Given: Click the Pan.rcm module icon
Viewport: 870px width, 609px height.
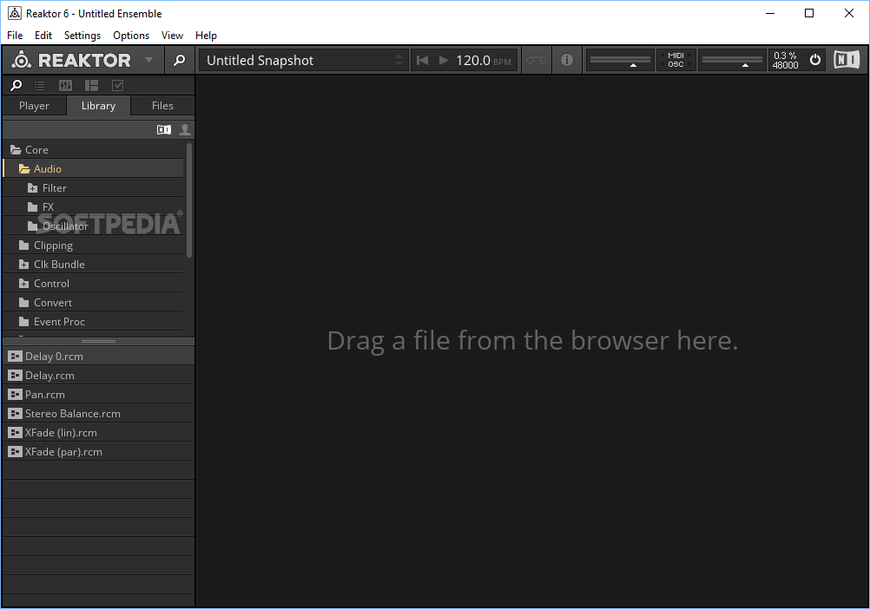Looking at the screenshot, I should [15, 395].
